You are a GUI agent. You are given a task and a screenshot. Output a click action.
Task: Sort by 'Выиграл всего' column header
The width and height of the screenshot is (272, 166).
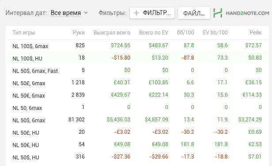pos(112,33)
